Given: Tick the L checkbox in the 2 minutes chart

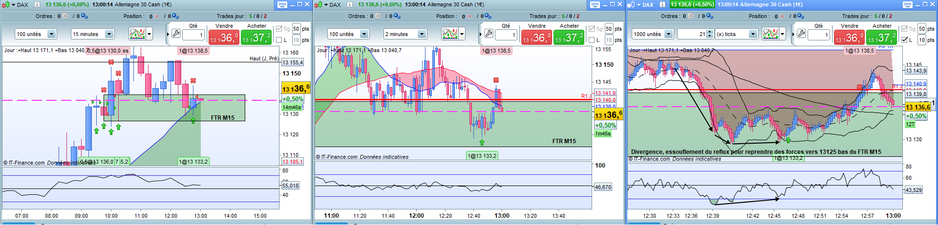Looking at the screenshot, I should [x=592, y=40].
